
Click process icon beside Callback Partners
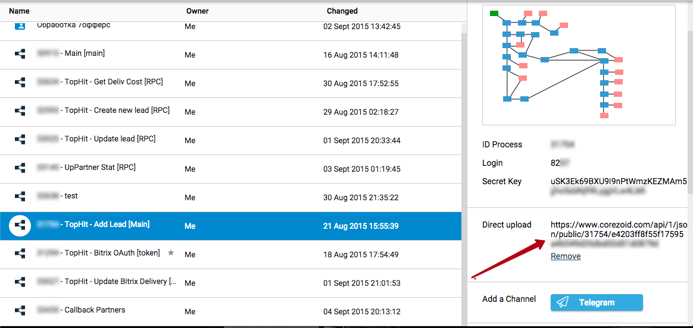(20, 310)
